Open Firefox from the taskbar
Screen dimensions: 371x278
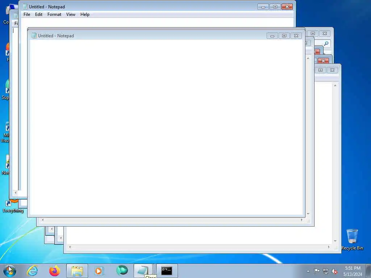(x=55, y=271)
